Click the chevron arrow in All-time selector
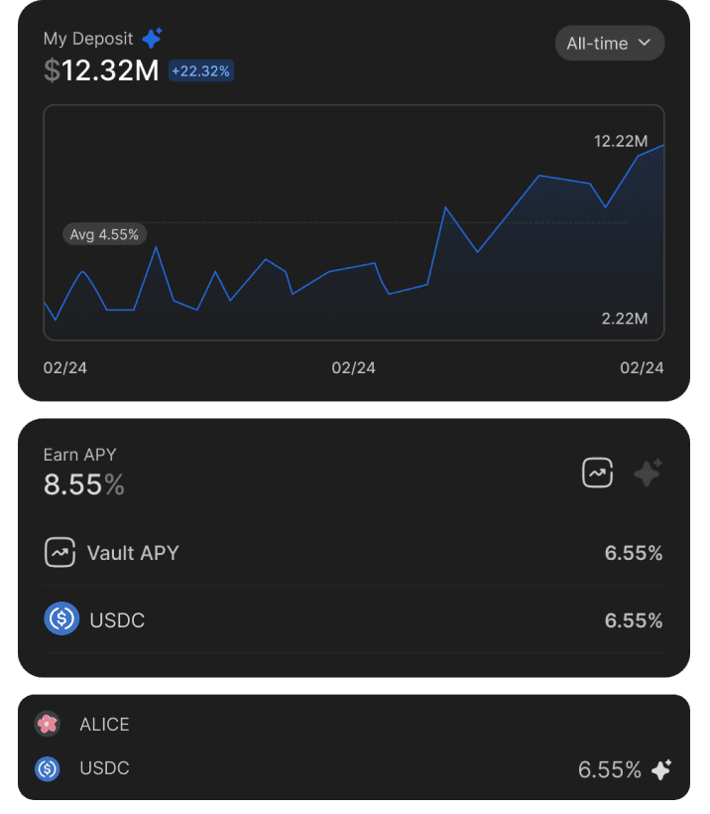Screen dimensions: 710x814 coord(645,43)
